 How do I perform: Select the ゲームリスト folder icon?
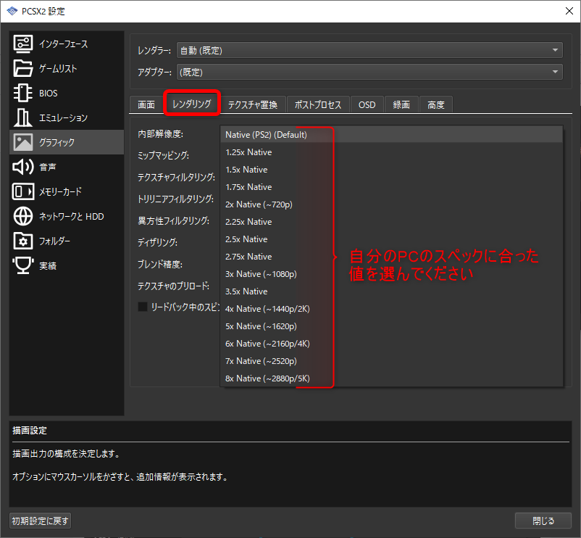click(23, 68)
